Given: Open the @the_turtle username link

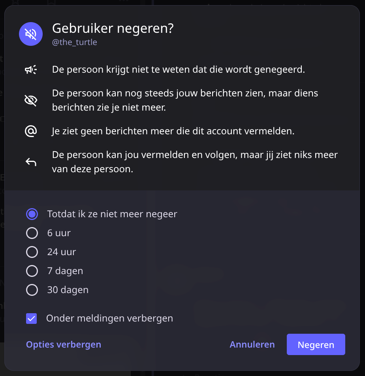Looking at the screenshot, I should (x=75, y=42).
